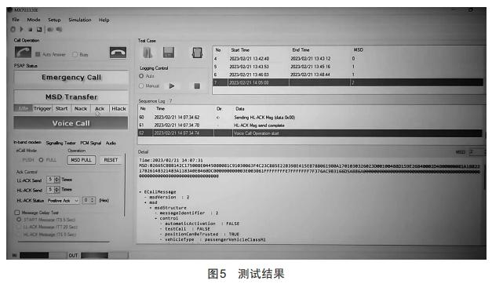Open the Setup menu

(54, 20)
